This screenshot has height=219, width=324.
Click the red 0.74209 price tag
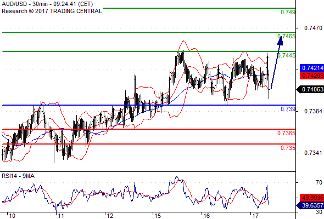(x=312, y=76)
